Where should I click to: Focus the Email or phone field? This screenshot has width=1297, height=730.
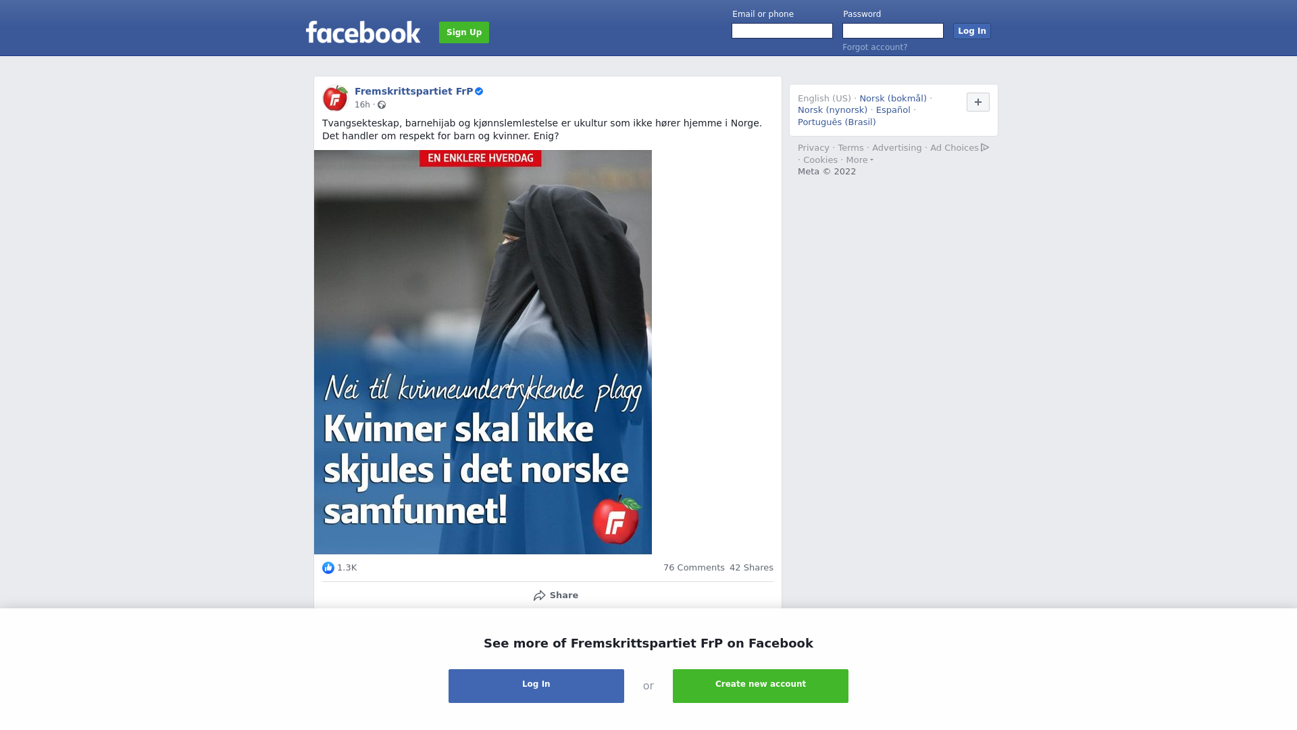[x=782, y=31]
